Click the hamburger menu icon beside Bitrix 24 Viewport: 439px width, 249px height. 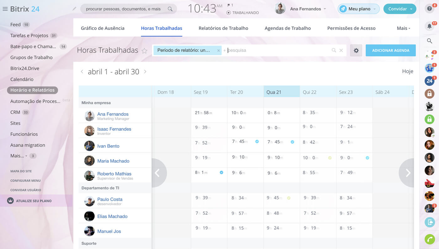pyautogui.click(x=5, y=9)
